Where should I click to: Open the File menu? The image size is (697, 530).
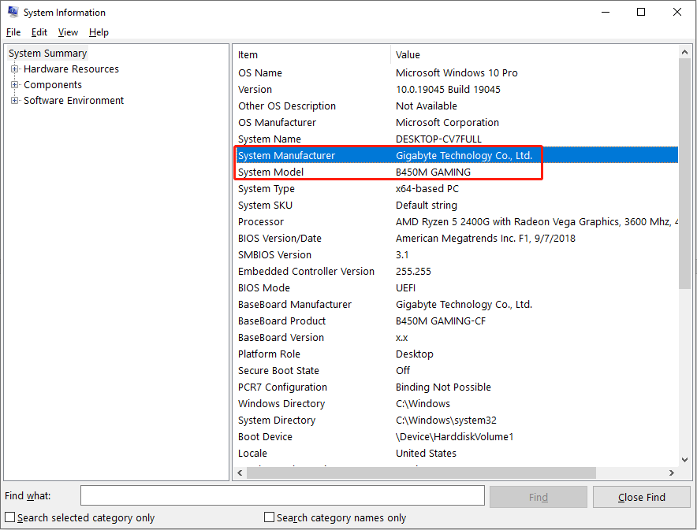pyautogui.click(x=13, y=32)
